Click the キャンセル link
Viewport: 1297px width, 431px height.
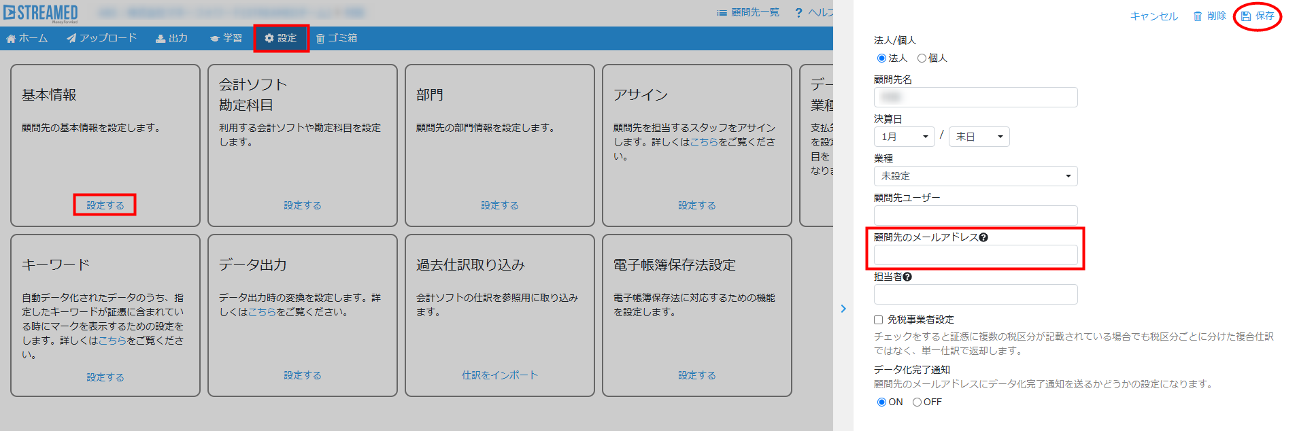(x=1153, y=16)
